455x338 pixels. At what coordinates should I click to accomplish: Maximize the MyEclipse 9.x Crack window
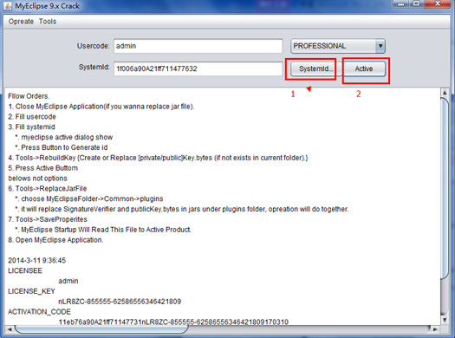pos(417,3)
